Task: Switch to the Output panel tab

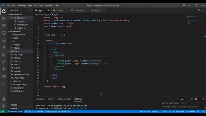Action: pos(51,99)
